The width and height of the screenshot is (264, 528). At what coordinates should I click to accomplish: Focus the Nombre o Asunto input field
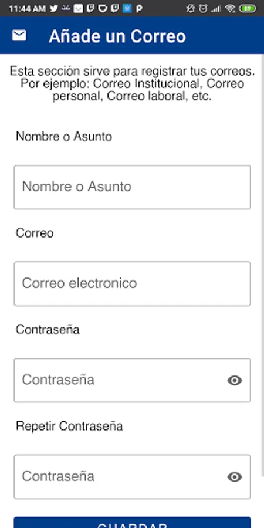tap(132, 187)
